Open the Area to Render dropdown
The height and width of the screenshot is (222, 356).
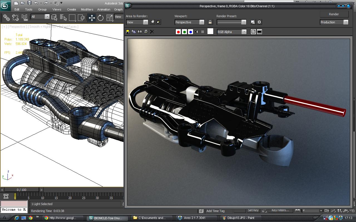[137, 22]
